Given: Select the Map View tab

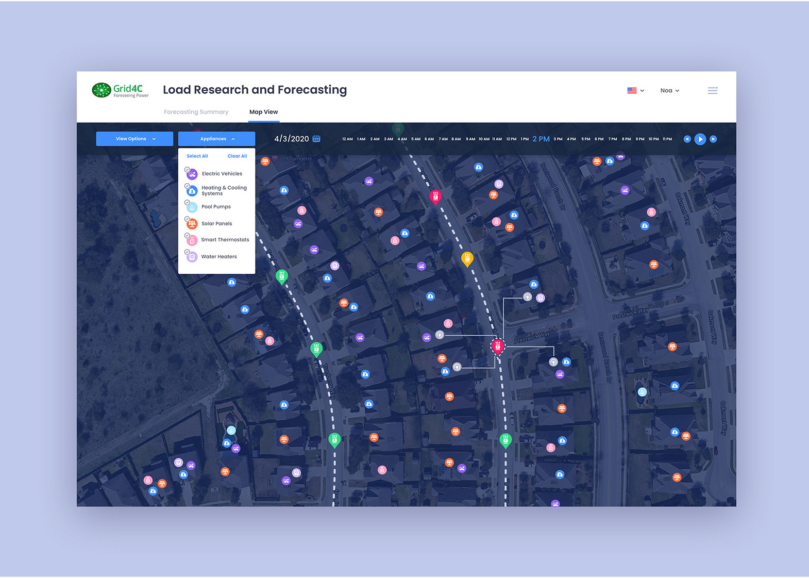Looking at the screenshot, I should [x=263, y=112].
